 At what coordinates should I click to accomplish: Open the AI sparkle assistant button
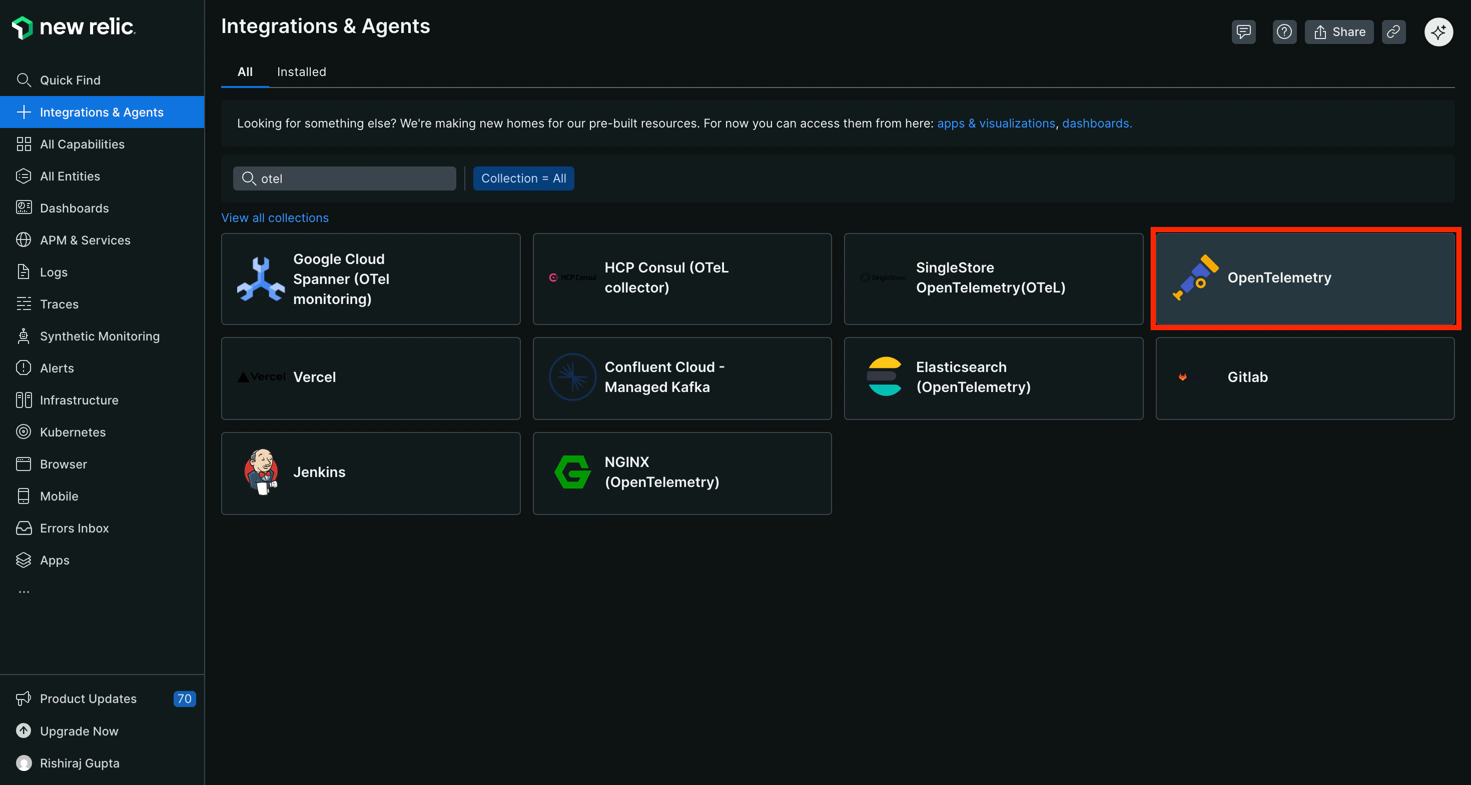(x=1438, y=32)
